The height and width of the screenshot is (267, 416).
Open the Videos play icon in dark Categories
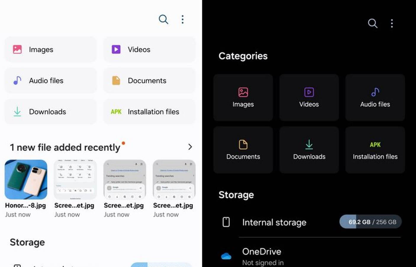[309, 92]
